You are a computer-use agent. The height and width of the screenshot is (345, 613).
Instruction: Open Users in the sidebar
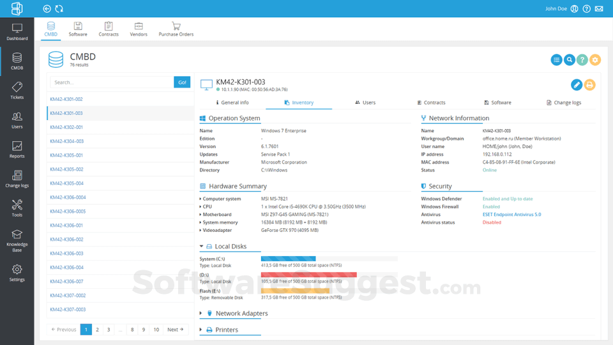(x=17, y=120)
